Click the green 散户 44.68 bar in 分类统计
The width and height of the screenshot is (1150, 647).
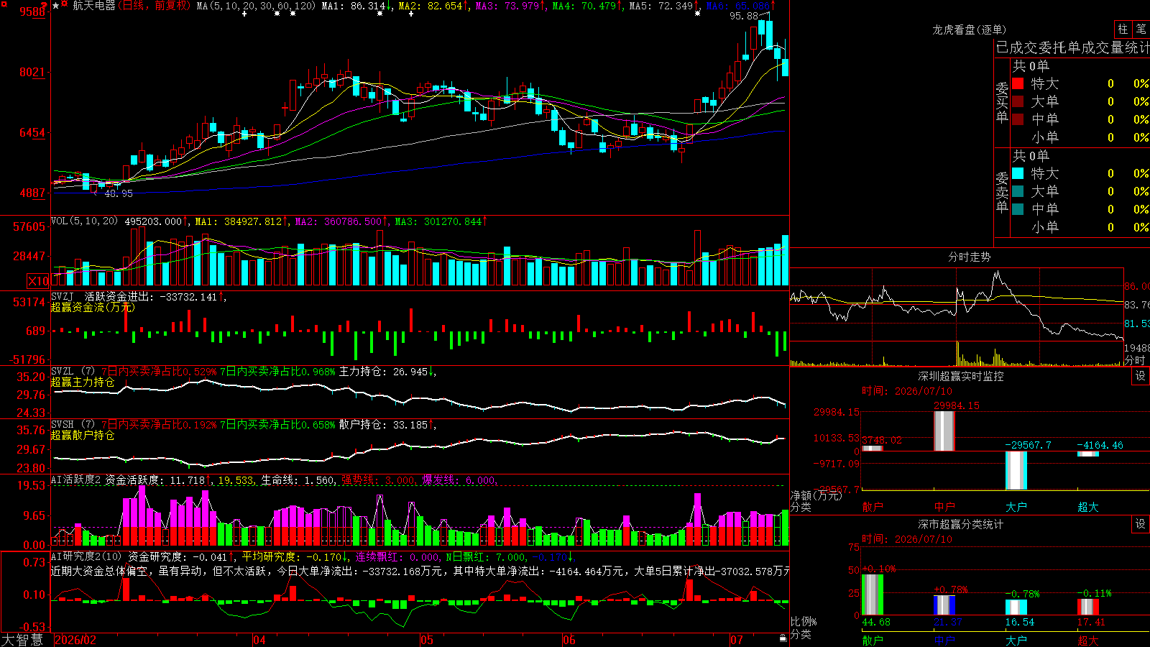873,595
